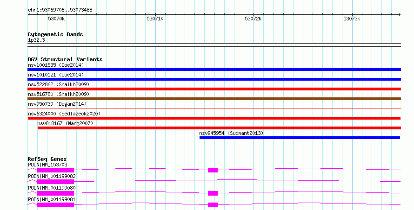Click the small exon block of NM_001199081
This screenshot has width=414, height=210.
213,205
